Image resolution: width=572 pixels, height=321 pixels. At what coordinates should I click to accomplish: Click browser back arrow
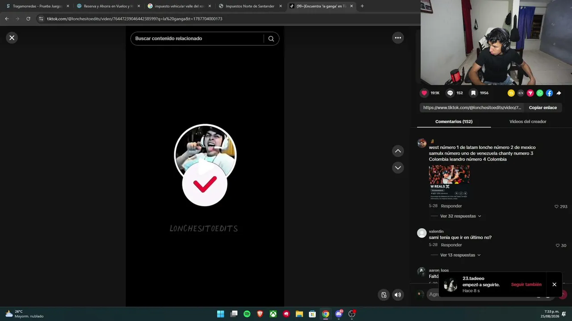point(7,19)
